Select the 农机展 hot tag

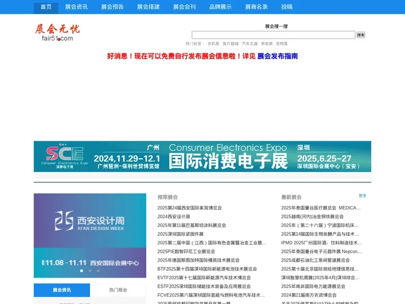click(213, 44)
